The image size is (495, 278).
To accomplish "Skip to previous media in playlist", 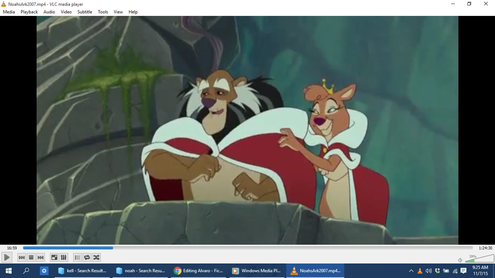I will [22, 257].
